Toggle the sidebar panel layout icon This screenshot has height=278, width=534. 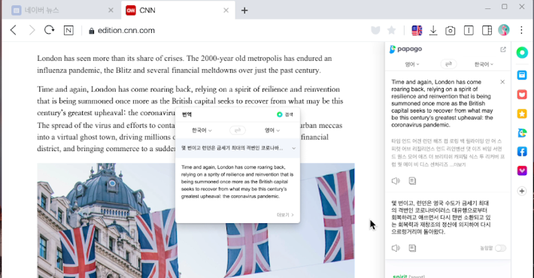[x=487, y=31]
